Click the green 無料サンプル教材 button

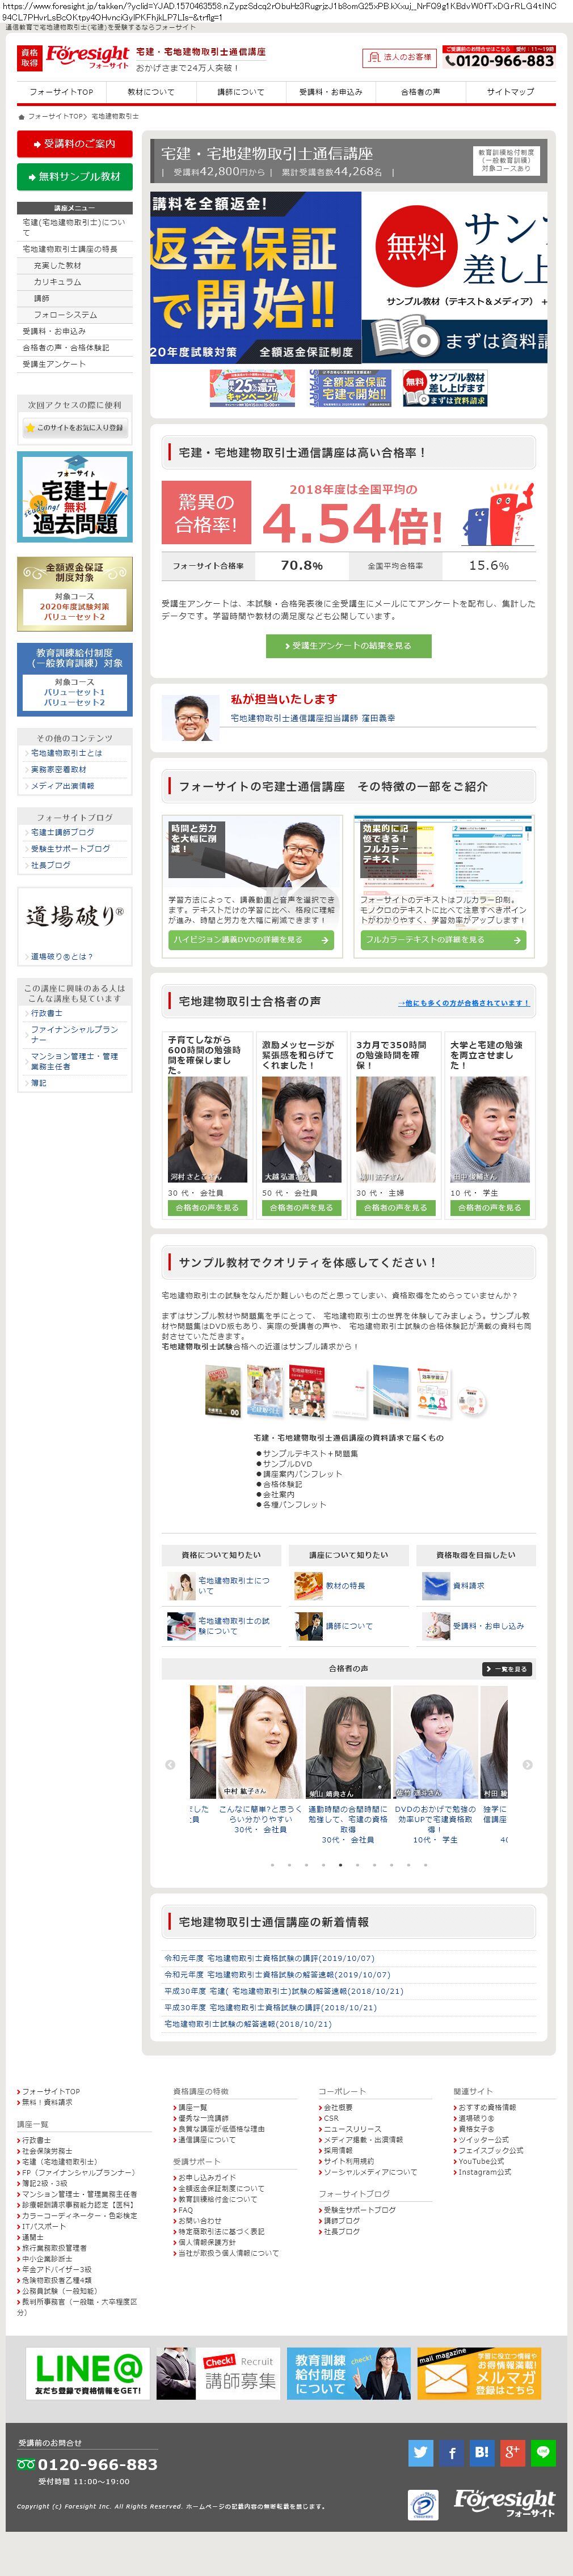pos(74,177)
